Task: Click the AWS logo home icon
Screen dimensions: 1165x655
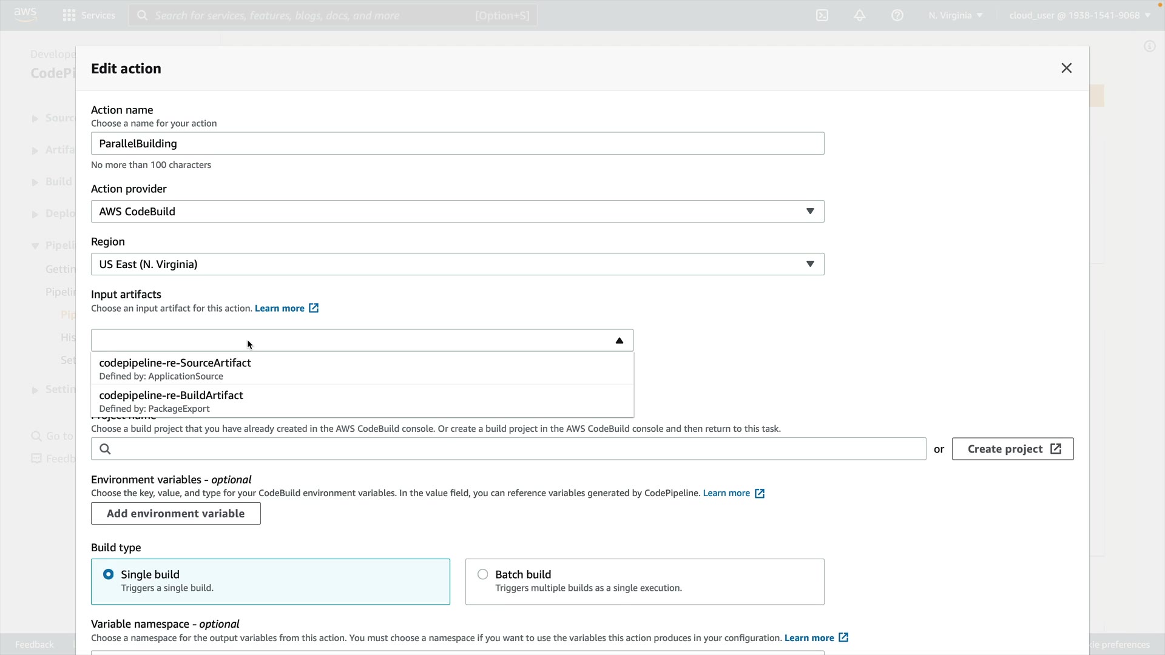Action: [25, 14]
